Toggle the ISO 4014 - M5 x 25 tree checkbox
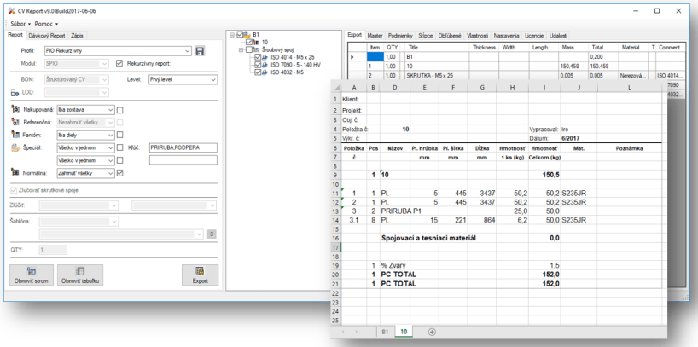The image size is (698, 347). (258, 59)
